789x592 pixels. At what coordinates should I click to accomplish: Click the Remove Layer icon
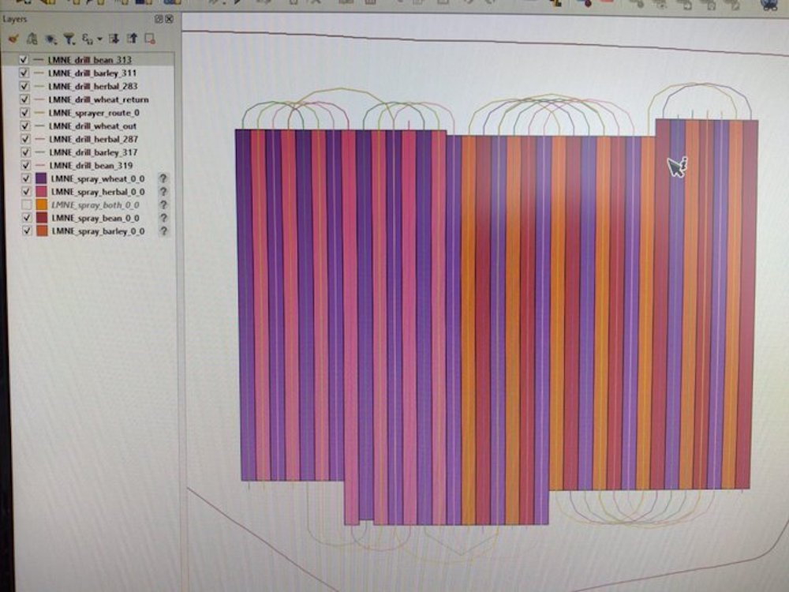[x=149, y=38]
